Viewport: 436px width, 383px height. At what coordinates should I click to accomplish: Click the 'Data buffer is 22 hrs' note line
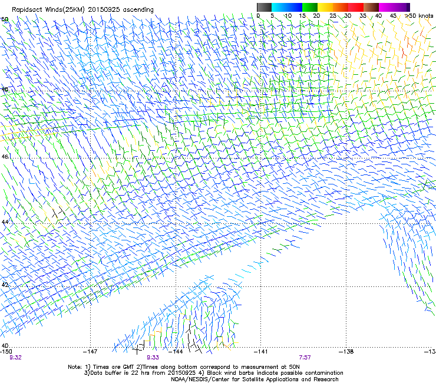pyautogui.click(x=213, y=373)
